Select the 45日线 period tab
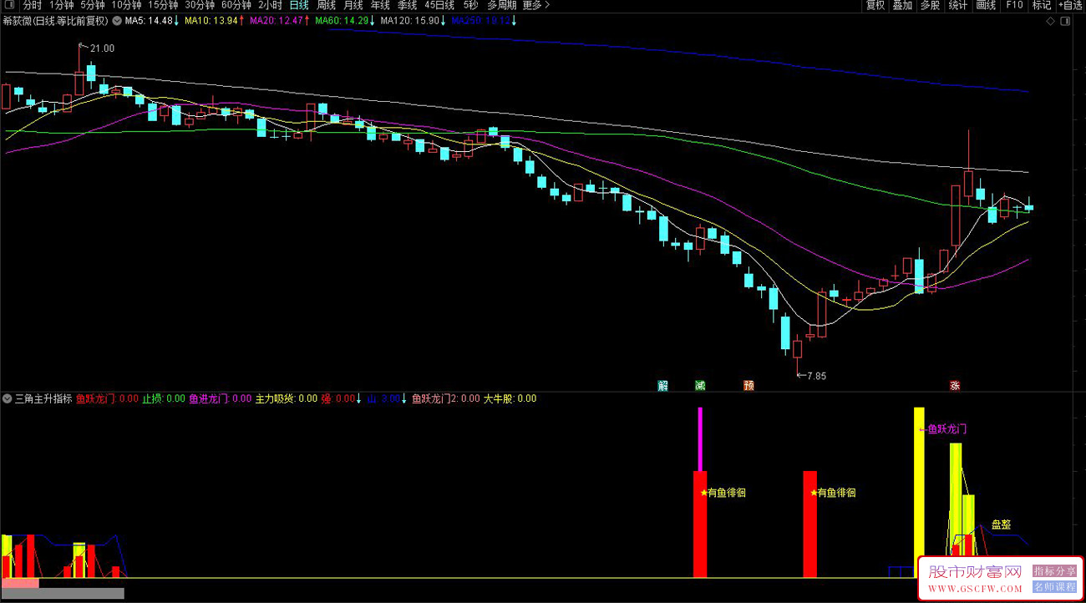Image resolution: width=1086 pixels, height=603 pixels. point(440,5)
